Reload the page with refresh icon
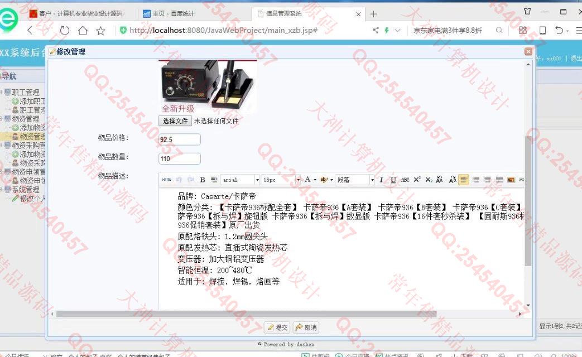This screenshot has height=357, width=582. point(65,31)
